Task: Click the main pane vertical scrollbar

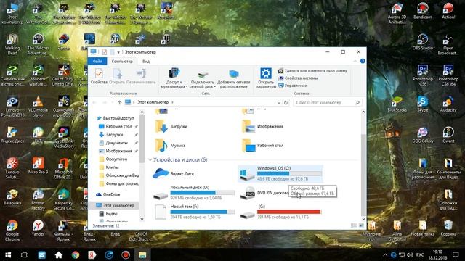Action: pyautogui.click(x=363, y=174)
